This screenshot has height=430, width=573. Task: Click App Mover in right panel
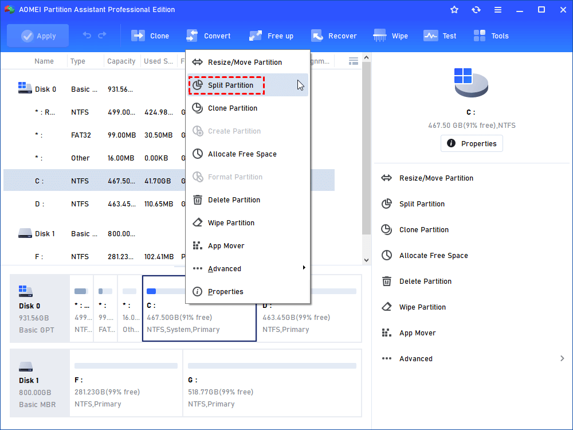click(408, 333)
